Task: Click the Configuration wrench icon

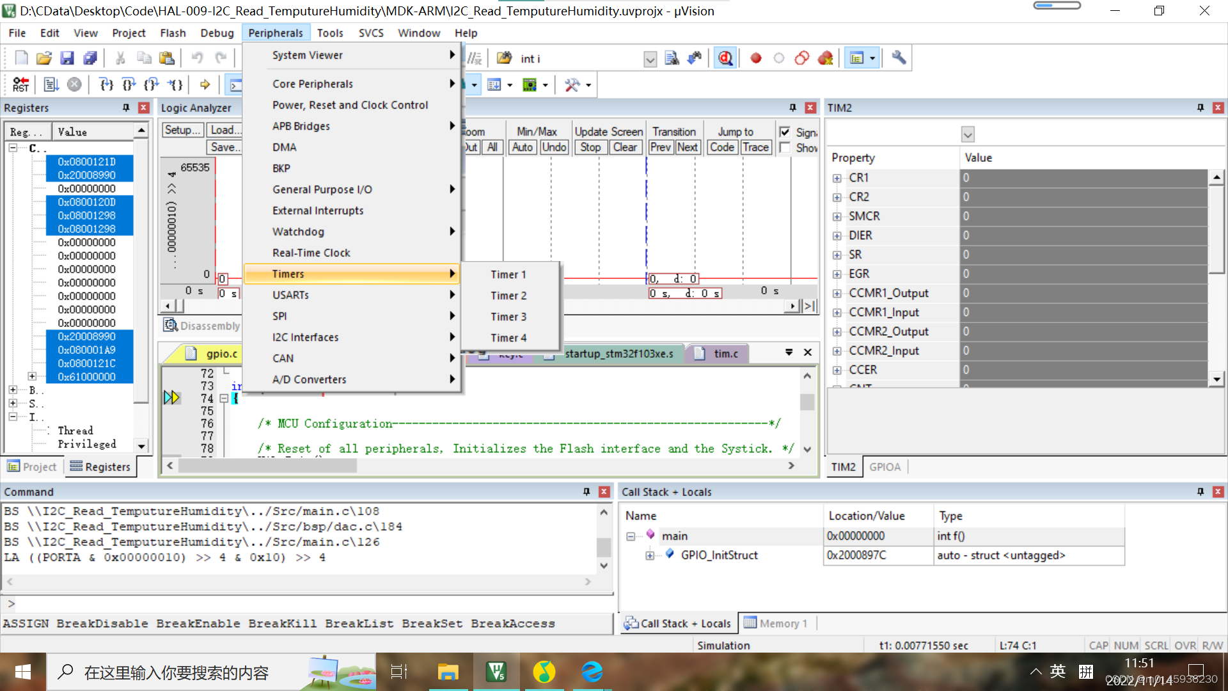Action: [x=899, y=58]
